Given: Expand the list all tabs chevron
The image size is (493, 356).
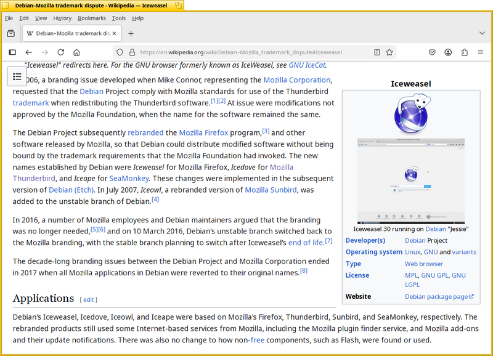Looking at the screenshot, I should pyautogui.click(x=482, y=33).
